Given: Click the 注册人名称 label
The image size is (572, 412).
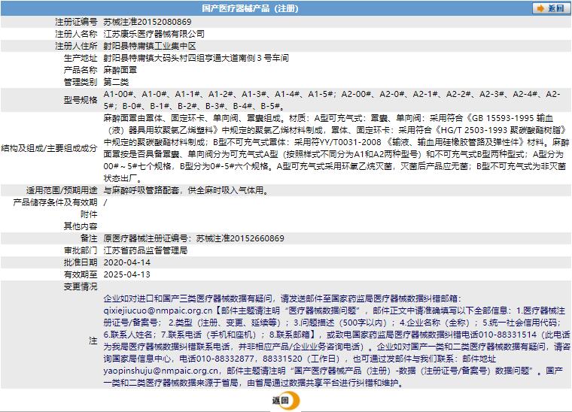Looking at the screenshot, I should click(x=76, y=34).
